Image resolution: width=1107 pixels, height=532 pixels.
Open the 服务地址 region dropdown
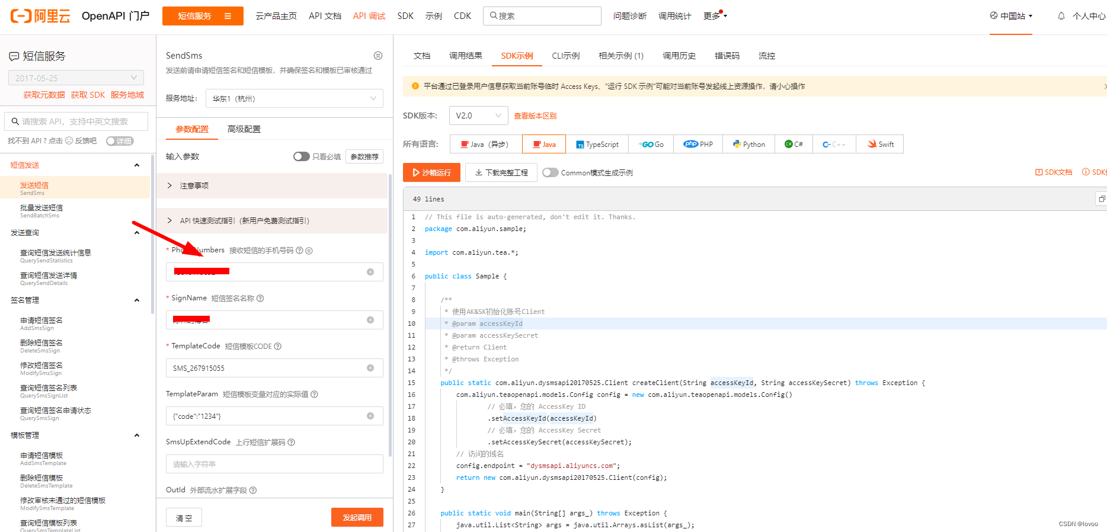click(295, 98)
